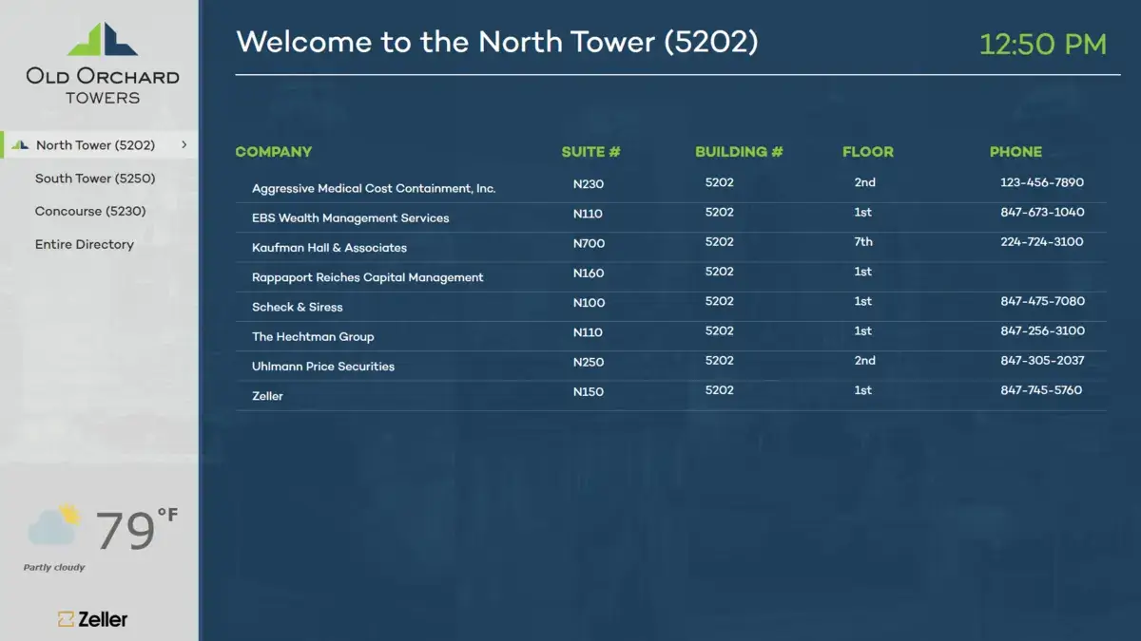Open the COMPANY column sort
1141x641 pixels.
[274, 151]
